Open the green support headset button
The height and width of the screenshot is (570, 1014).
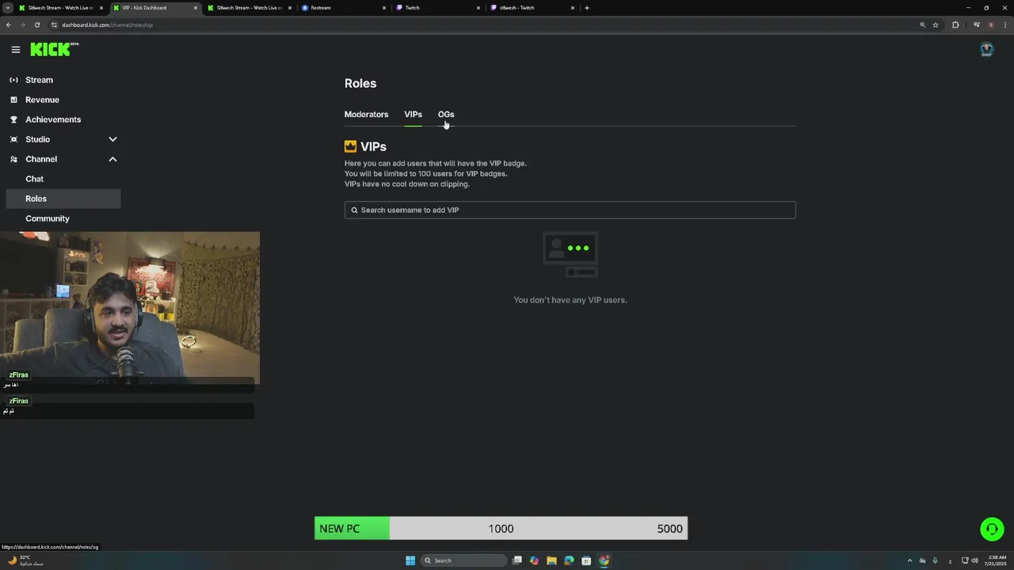coord(992,529)
